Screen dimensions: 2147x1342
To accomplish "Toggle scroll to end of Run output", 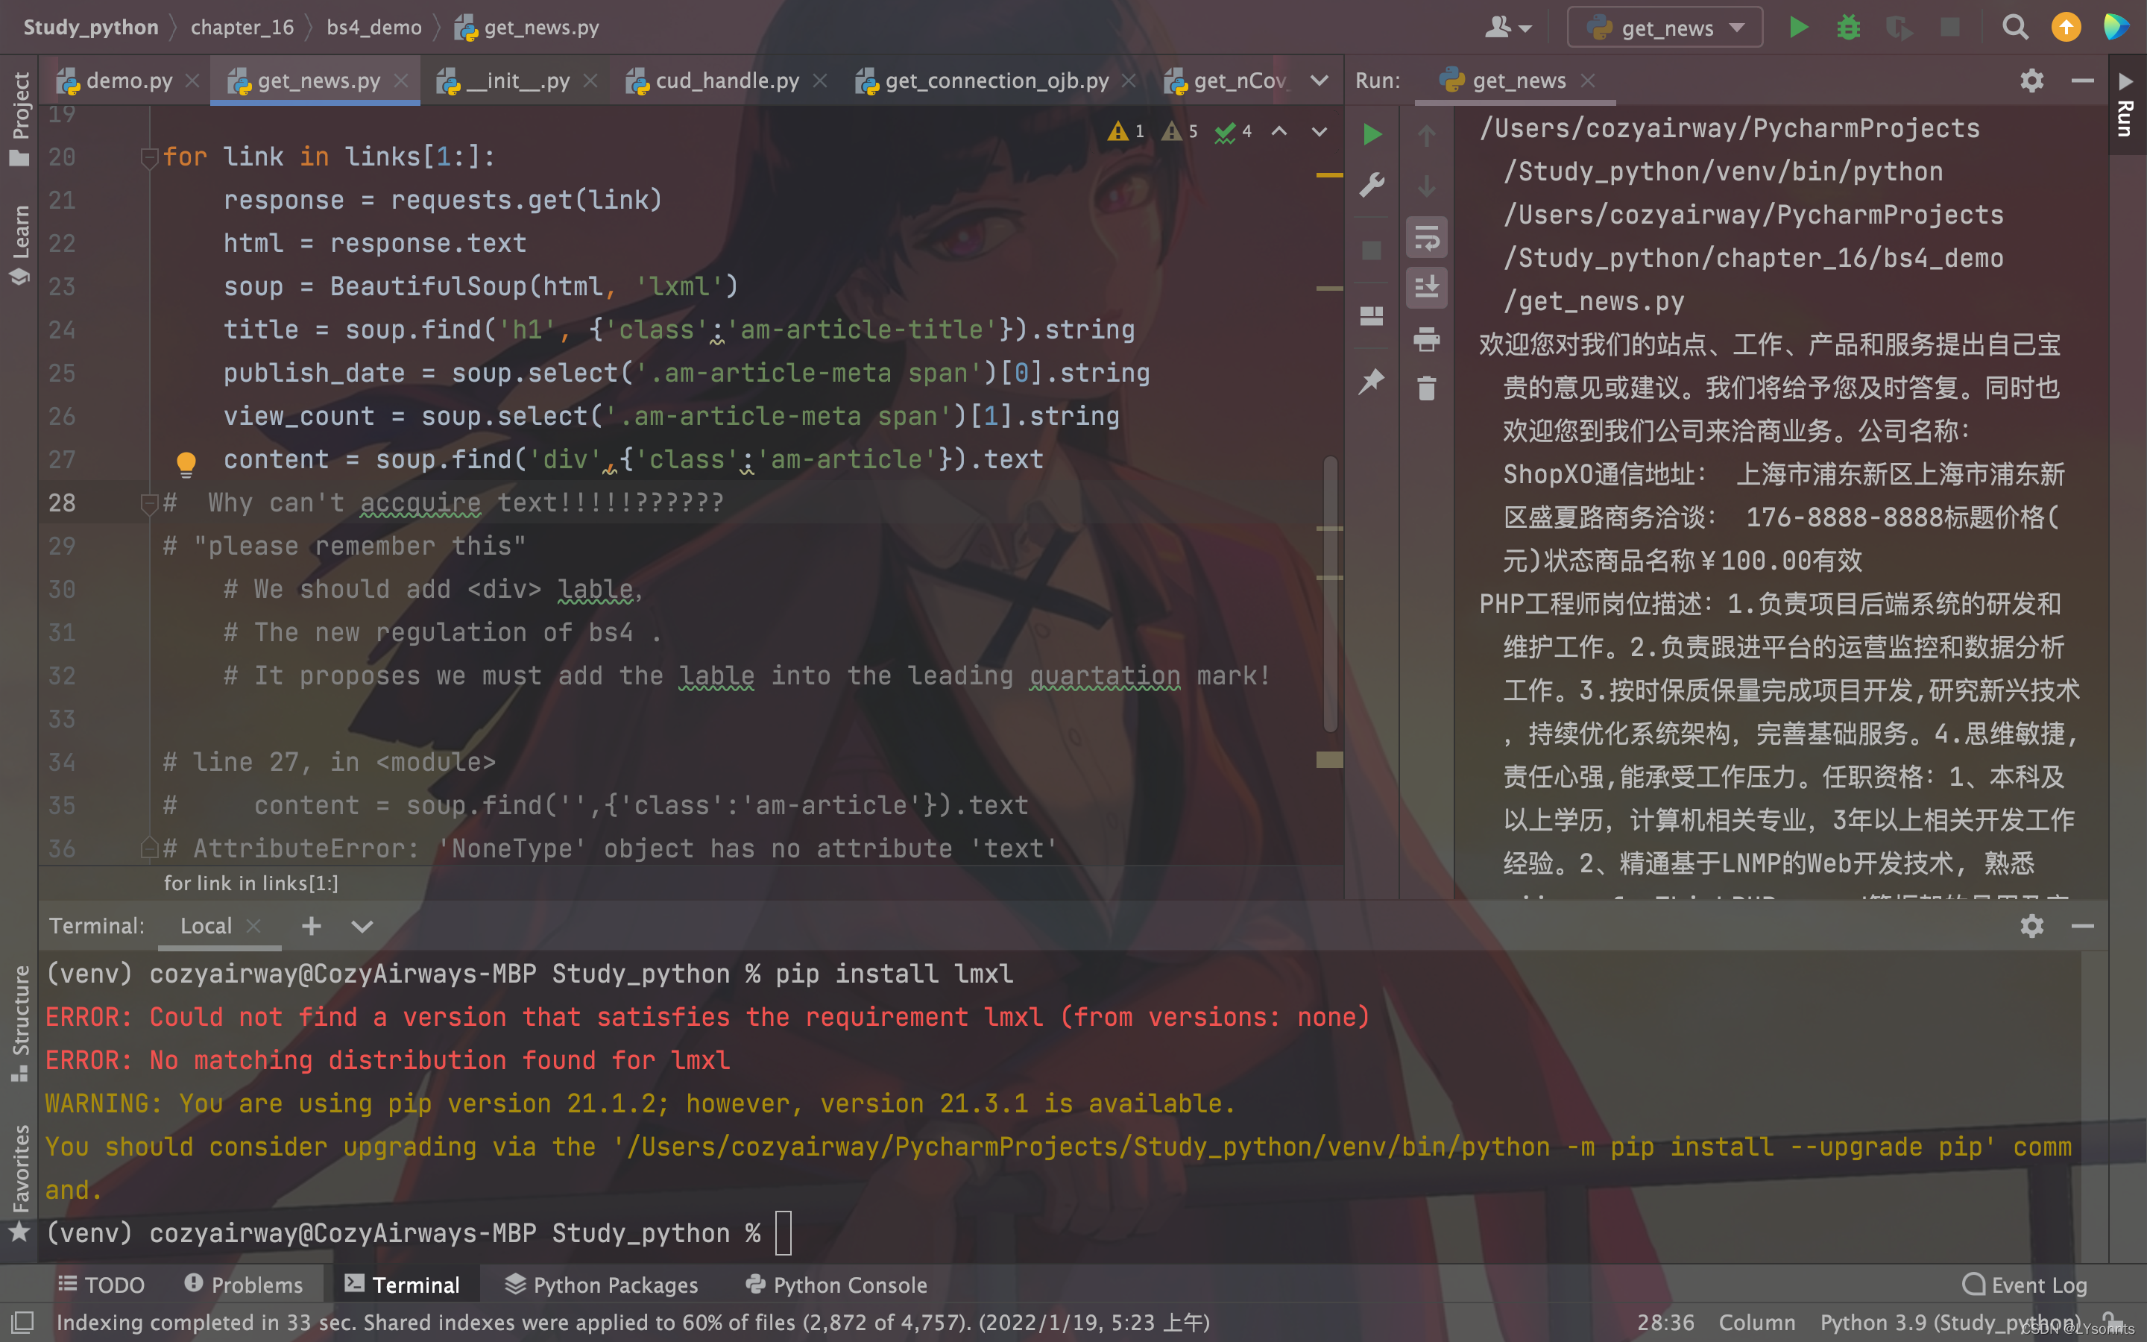I will [x=1425, y=288].
